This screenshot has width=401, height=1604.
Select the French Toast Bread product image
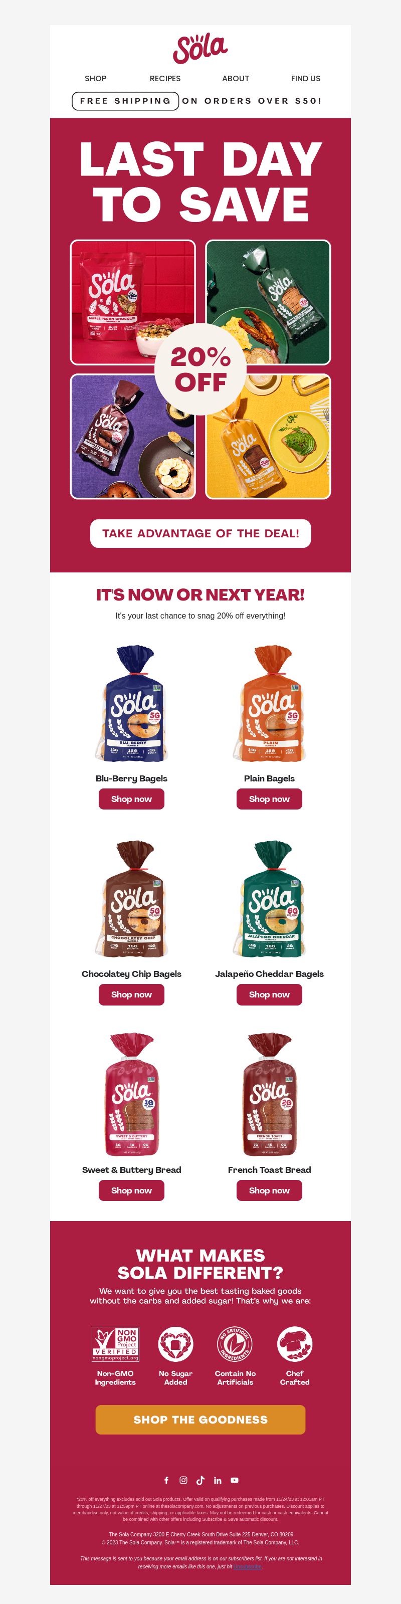coord(269,1095)
